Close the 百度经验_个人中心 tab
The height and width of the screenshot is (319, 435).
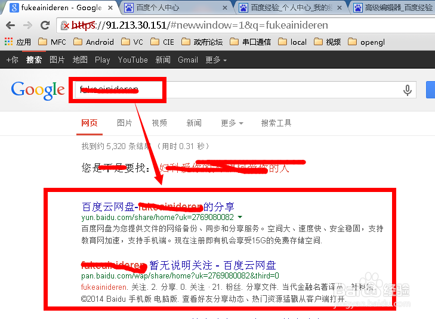click(x=340, y=8)
